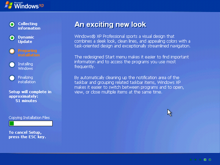Click the Installing Windows label
220x165 pixels.
click(x=25, y=66)
